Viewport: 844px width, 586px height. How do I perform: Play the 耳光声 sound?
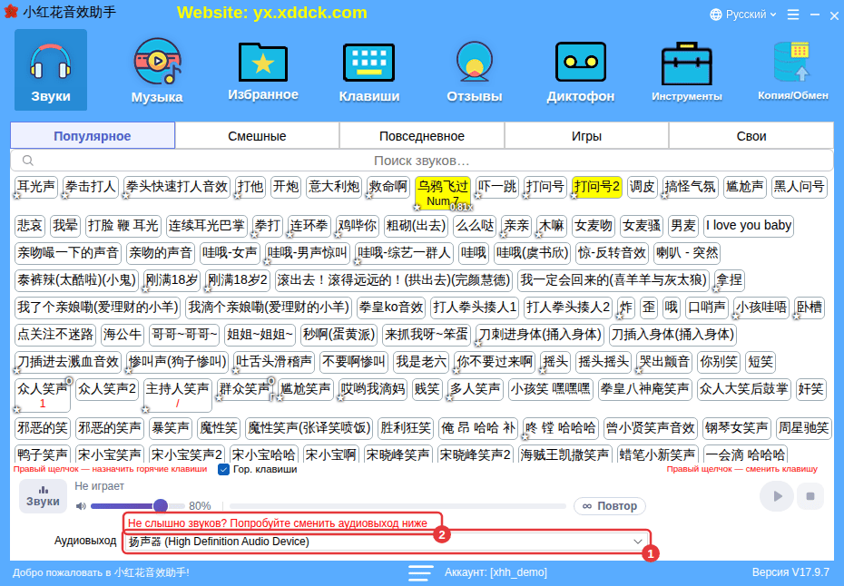click(36, 187)
